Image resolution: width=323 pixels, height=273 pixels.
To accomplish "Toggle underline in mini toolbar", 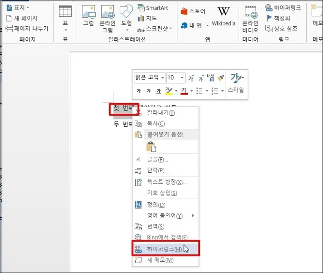I will click(x=158, y=91).
